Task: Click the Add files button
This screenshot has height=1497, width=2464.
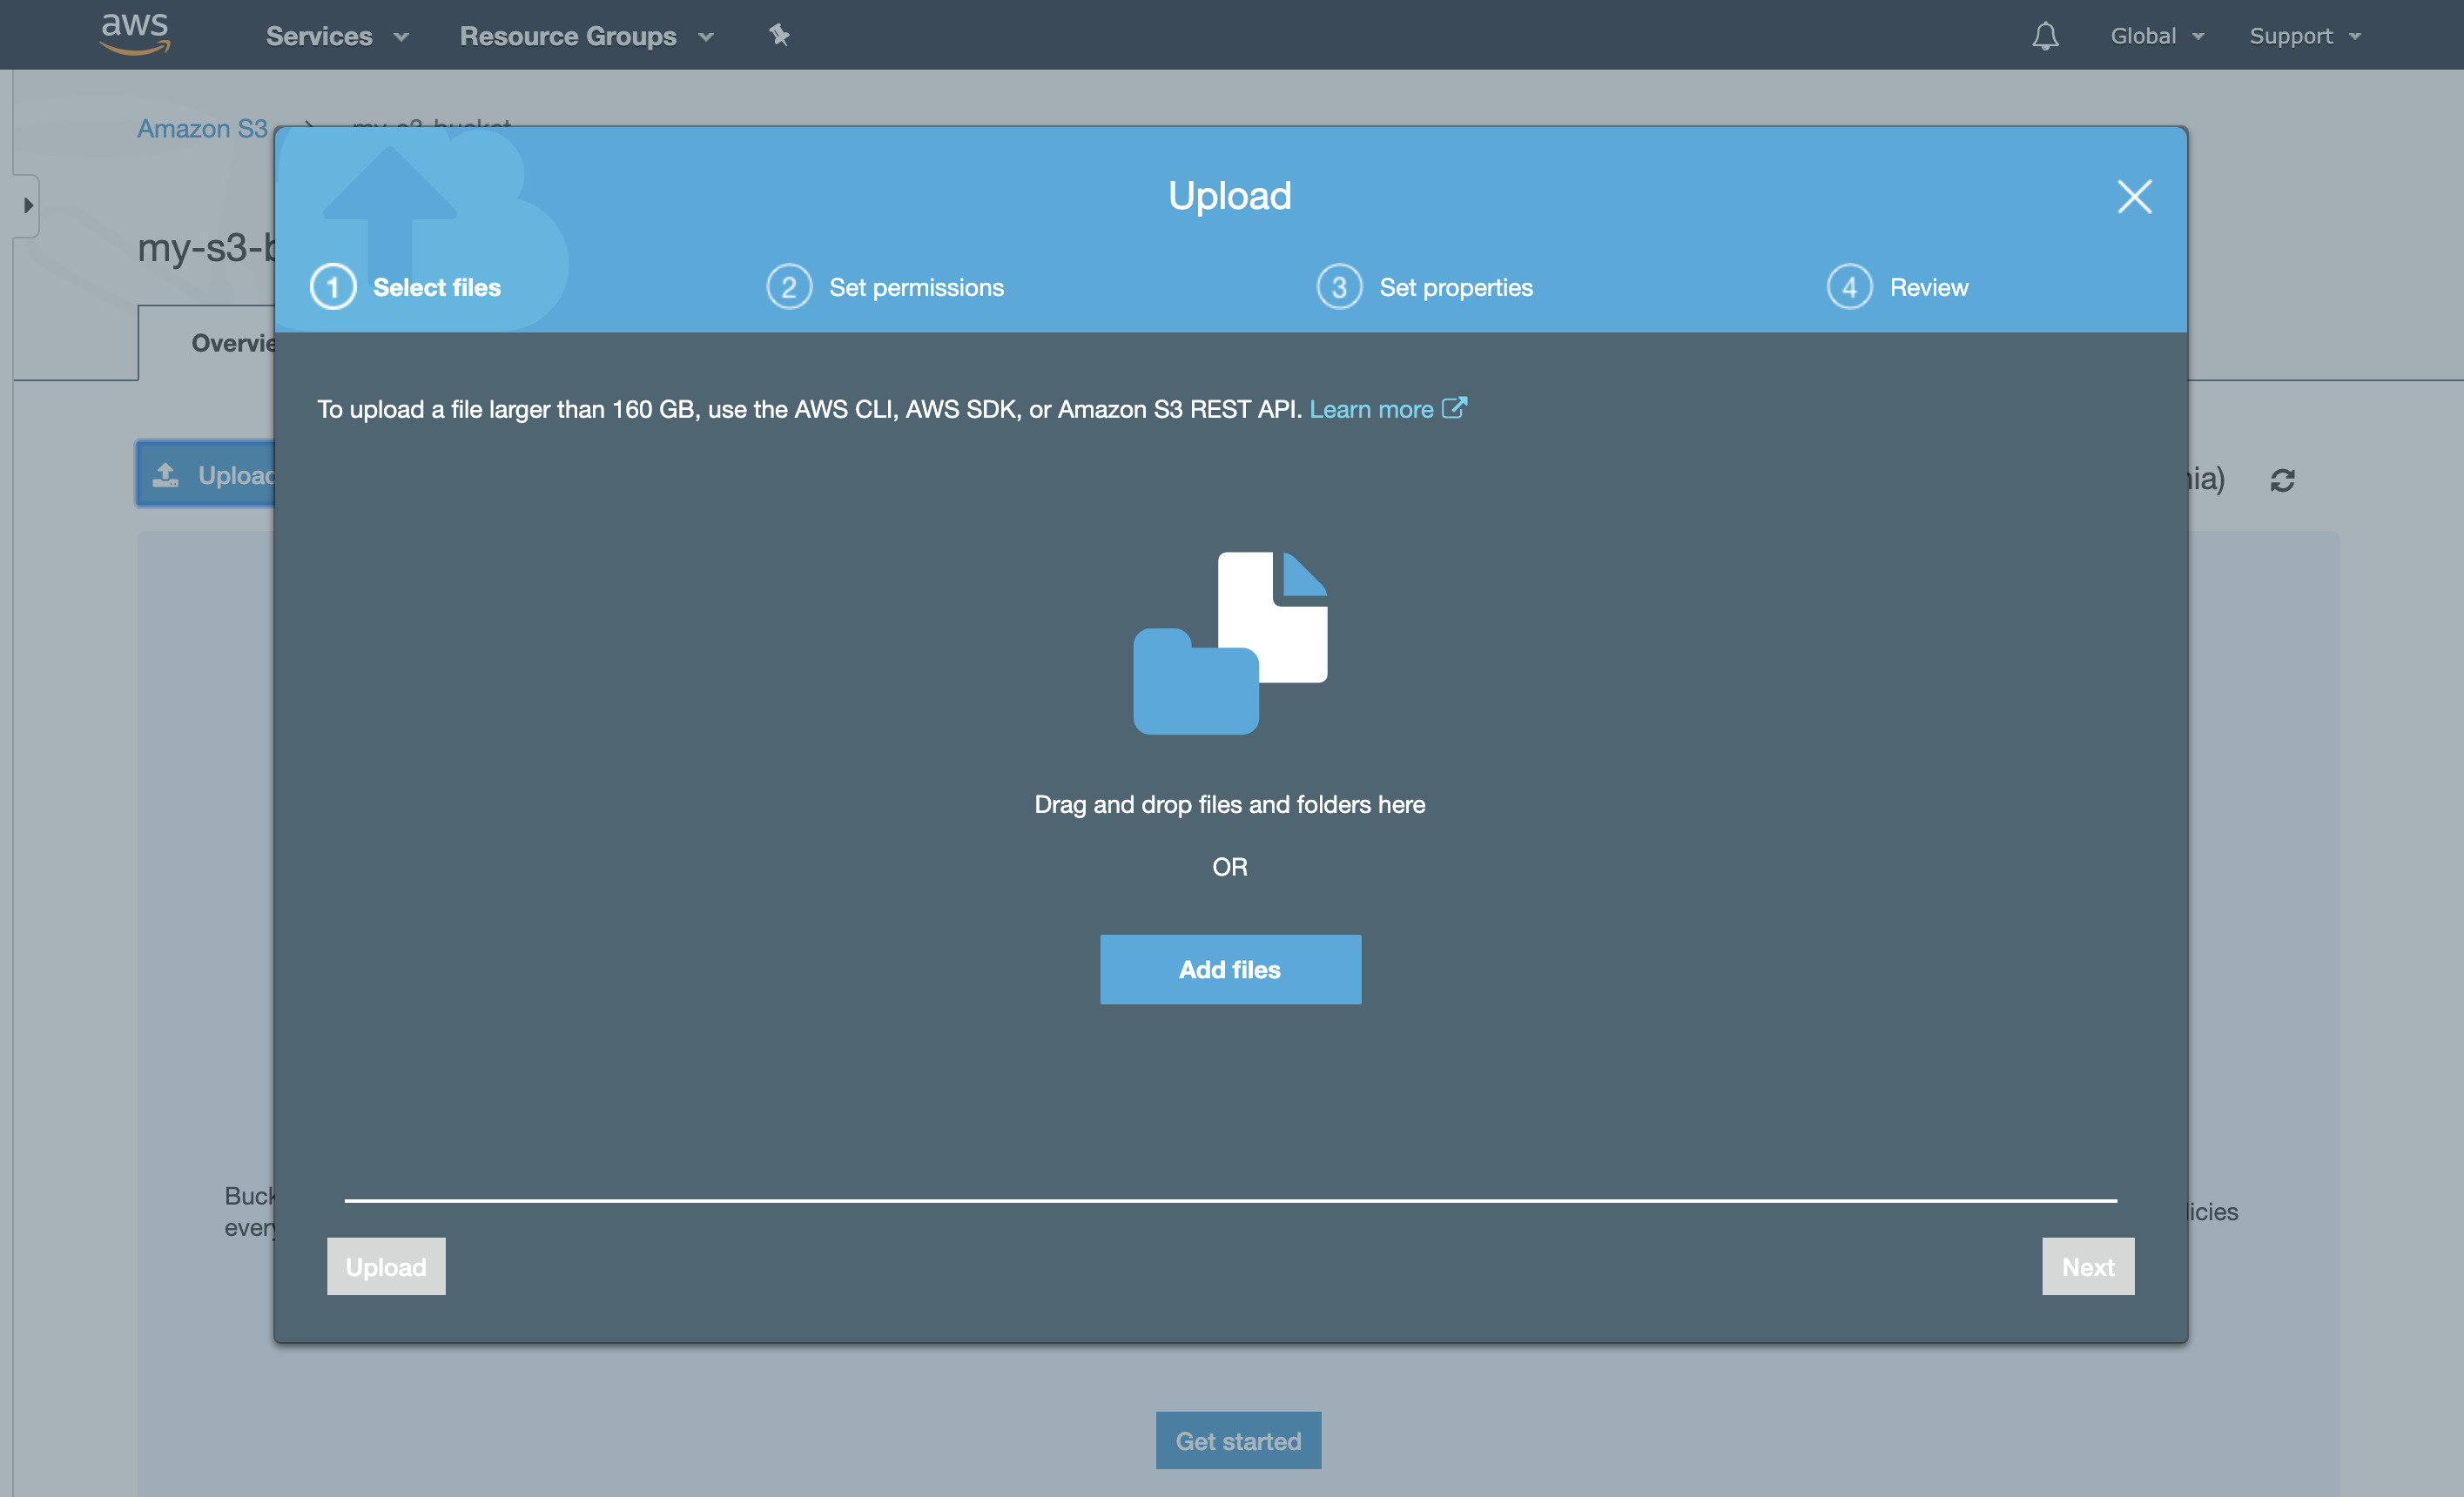Action: point(1230,970)
